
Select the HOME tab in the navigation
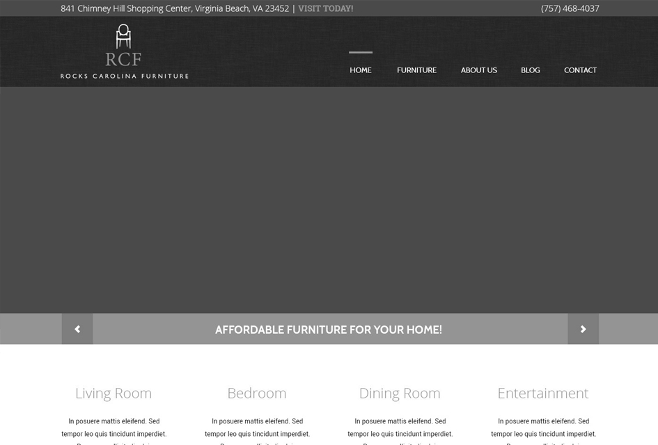pyautogui.click(x=360, y=70)
